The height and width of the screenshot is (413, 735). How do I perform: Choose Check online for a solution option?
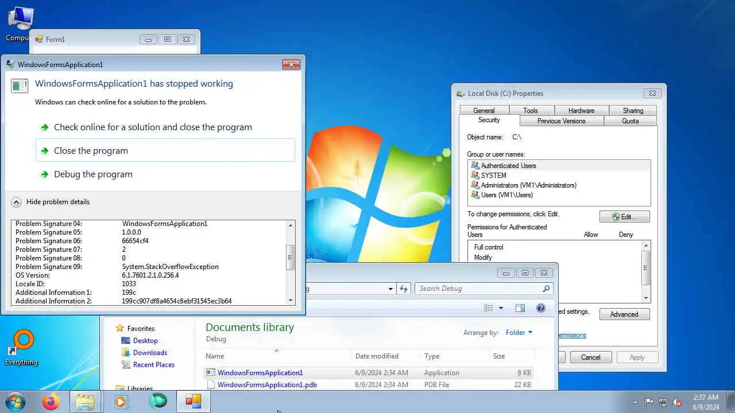tap(165, 127)
